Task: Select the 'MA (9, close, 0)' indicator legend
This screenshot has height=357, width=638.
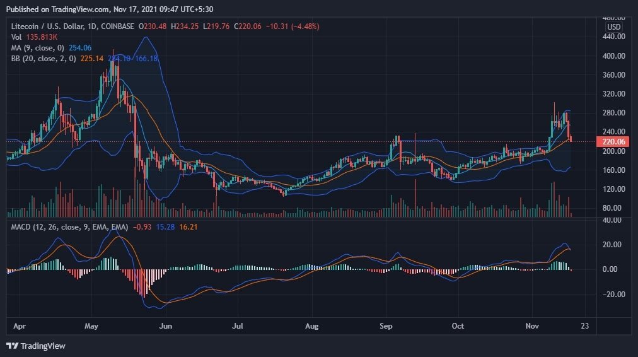Action: (37, 48)
